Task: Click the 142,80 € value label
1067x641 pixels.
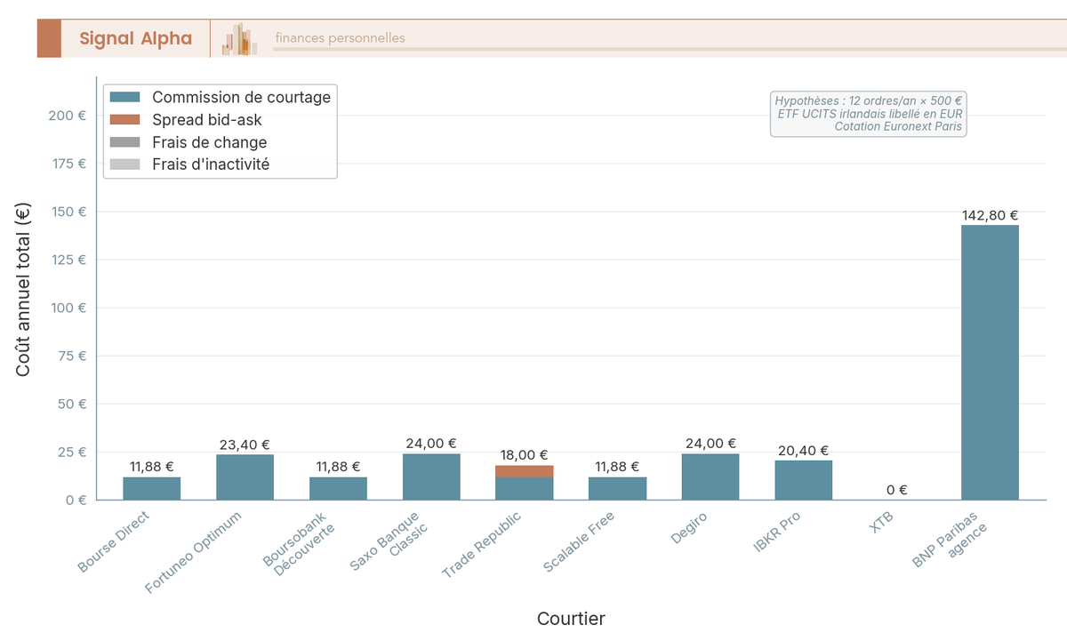Action: pos(990,215)
